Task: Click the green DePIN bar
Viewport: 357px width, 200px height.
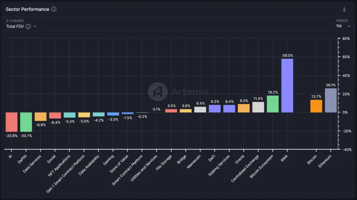Action: 26,122
